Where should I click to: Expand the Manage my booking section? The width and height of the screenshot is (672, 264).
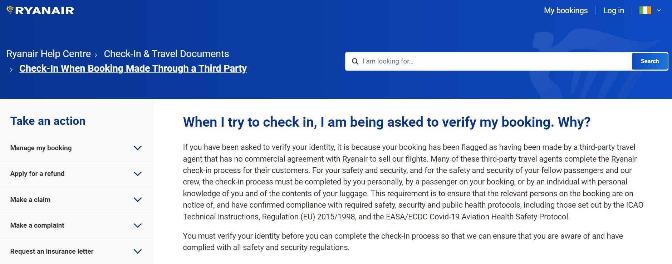tap(138, 148)
